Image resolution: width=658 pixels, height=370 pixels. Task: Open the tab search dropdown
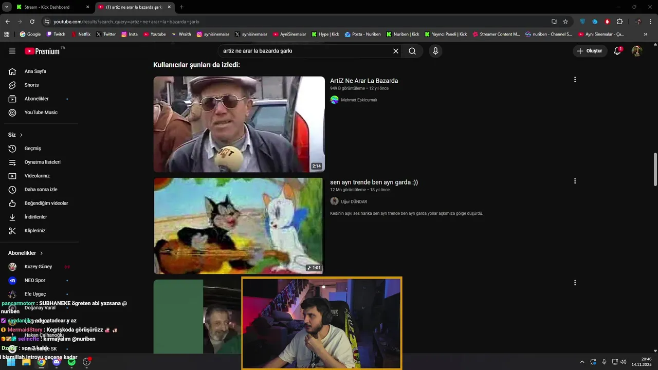(7, 7)
